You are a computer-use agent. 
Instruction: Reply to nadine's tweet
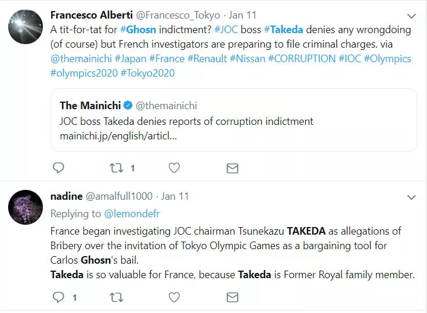tap(58, 297)
